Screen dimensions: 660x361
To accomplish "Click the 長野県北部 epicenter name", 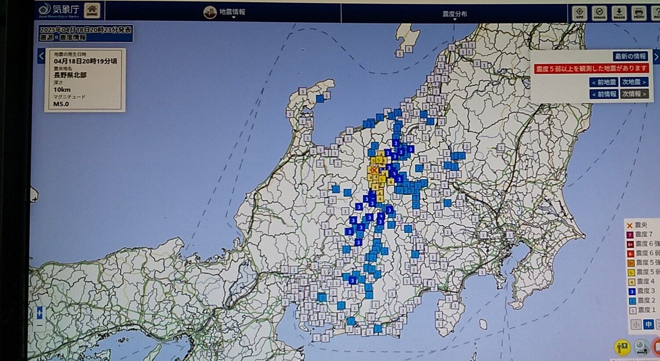I will (70, 75).
